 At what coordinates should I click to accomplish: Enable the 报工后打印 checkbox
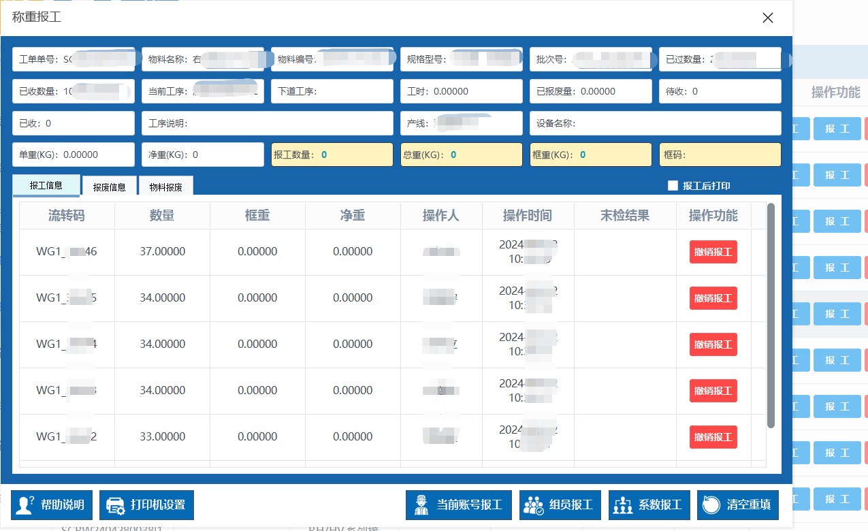[x=673, y=186]
